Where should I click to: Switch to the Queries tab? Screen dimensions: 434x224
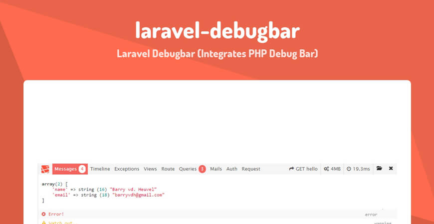pos(192,169)
